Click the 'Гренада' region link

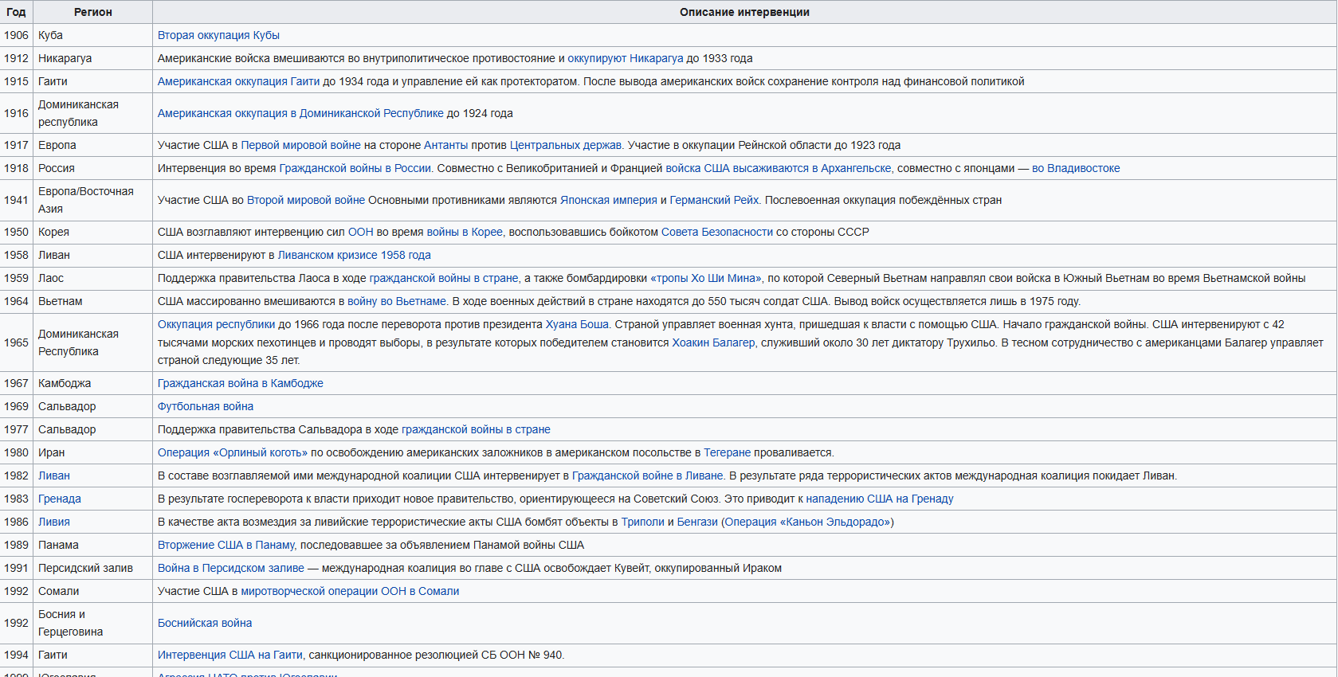coord(60,499)
